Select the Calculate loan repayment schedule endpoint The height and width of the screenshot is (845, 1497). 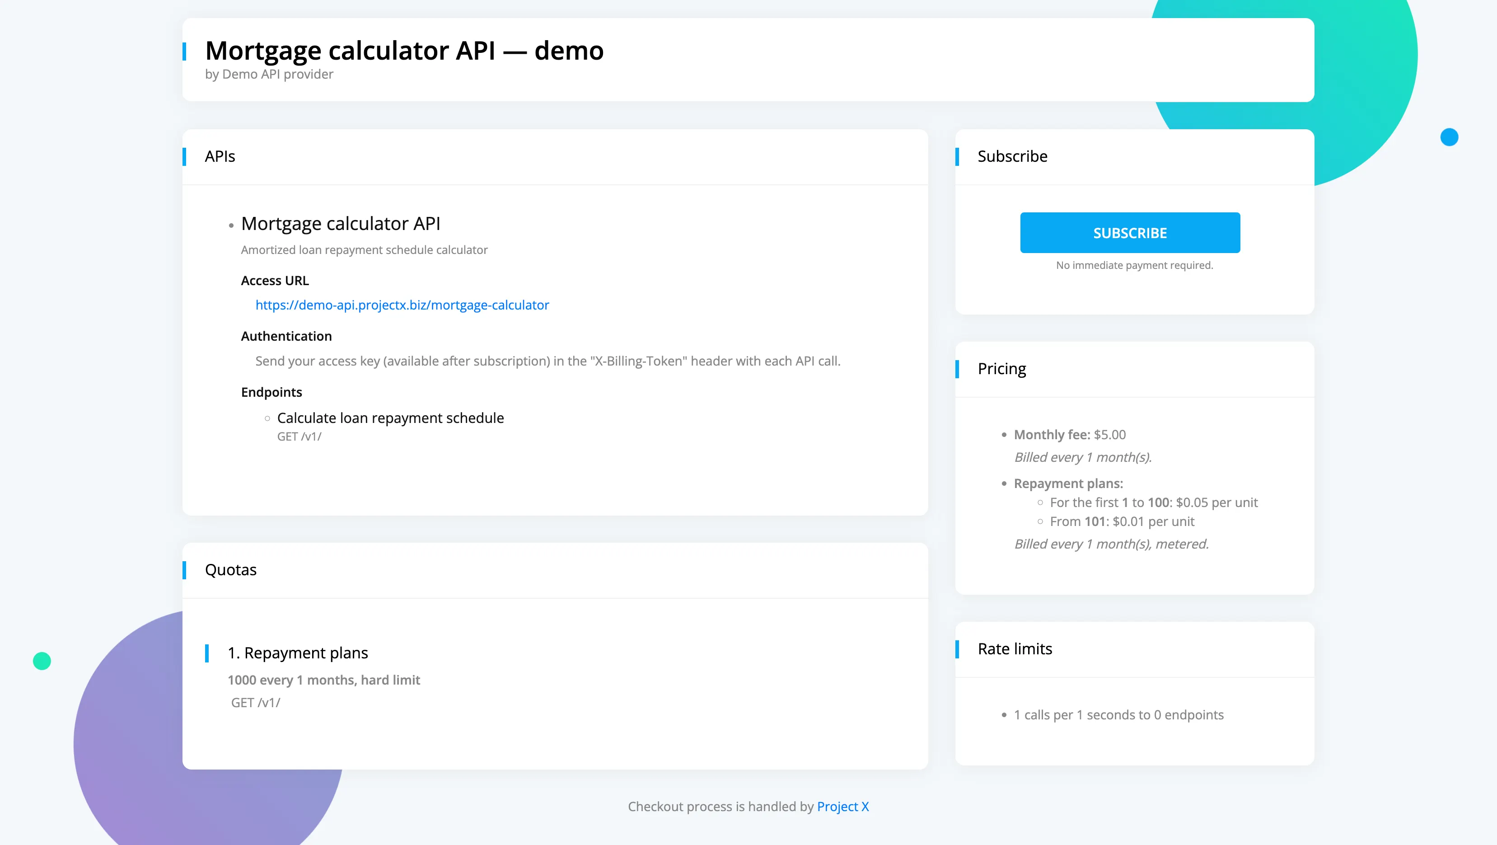point(391,418)
